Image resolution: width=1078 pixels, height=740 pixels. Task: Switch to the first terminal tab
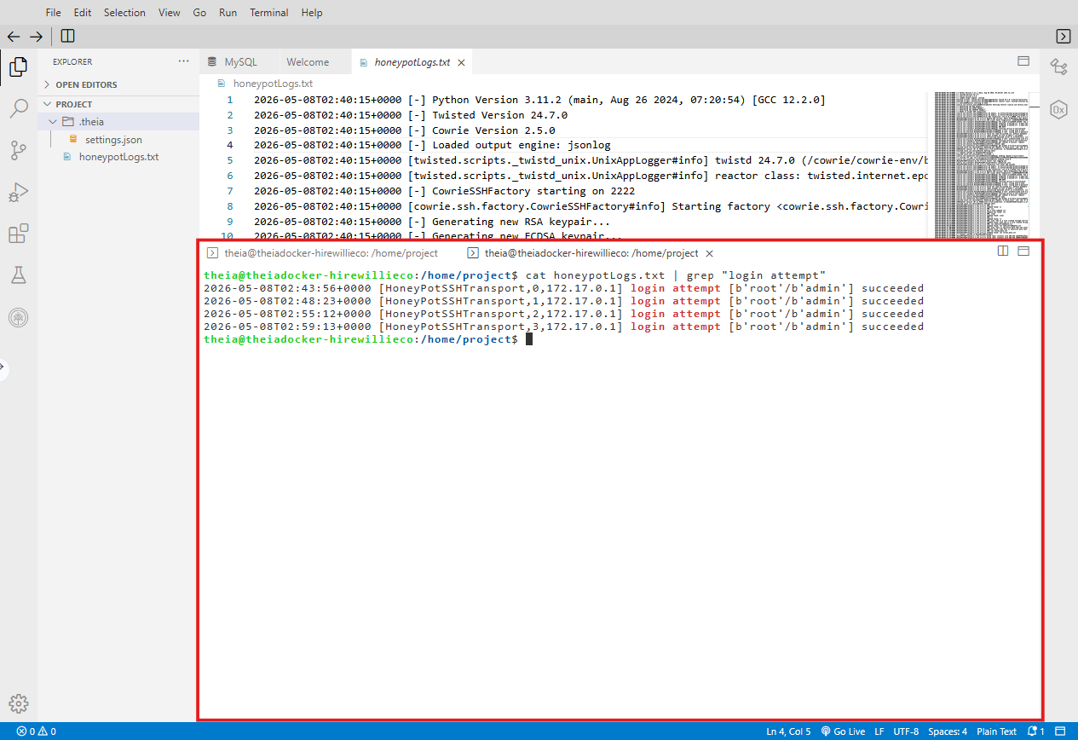pyautogui.click(x=324, y=253)
